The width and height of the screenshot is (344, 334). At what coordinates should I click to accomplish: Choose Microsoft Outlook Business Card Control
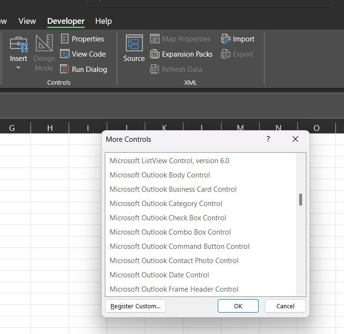(x=201, y=189)
